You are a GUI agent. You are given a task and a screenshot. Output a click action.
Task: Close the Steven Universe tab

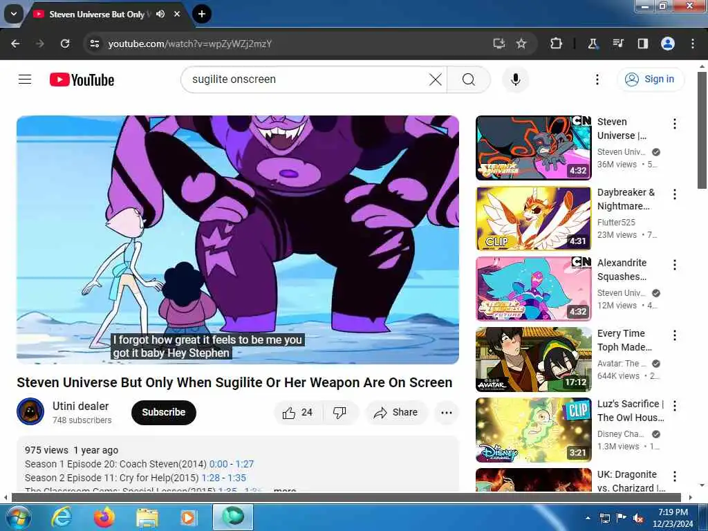177,14
